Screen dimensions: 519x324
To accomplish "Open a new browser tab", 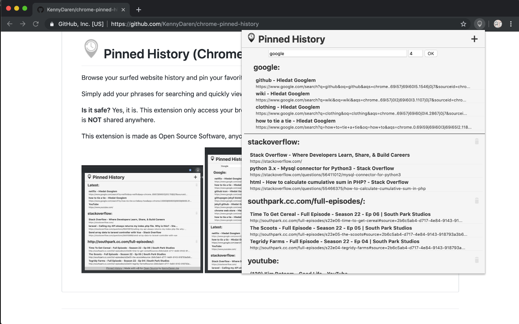I will (x=139, y=9).
